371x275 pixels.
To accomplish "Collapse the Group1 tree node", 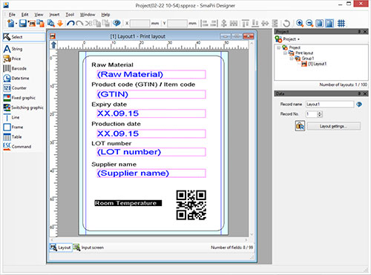I will click(x=292, y=59).
